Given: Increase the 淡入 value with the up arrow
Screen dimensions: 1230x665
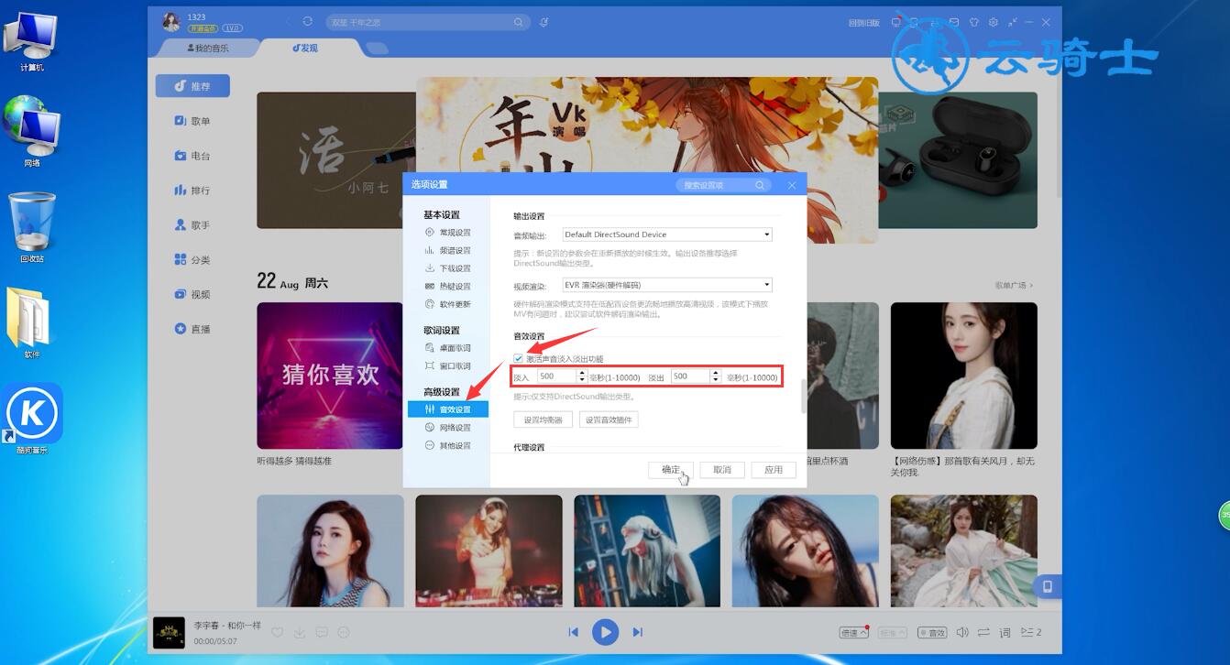Looking at the screenshot, I should (581, 373).
